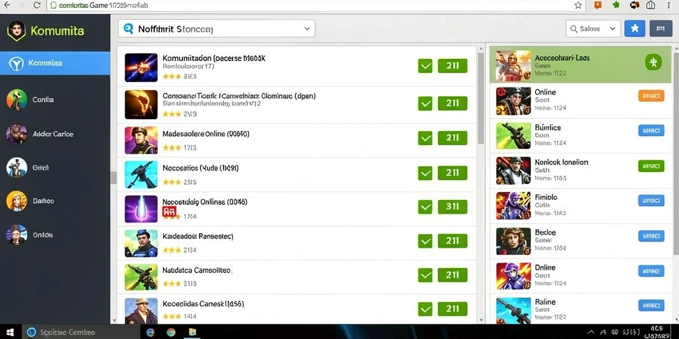Click the blue button in the Bexloe row

[651, 236]
